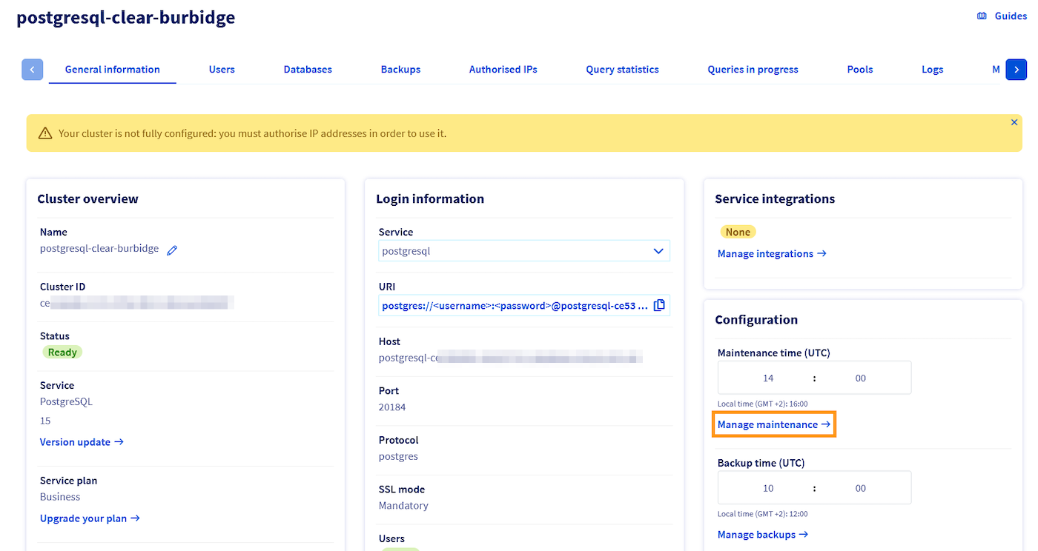The image size is (1038, 551).
Task: Open the Logs tab
Action: pyautogui.click(x=932, y=70)
